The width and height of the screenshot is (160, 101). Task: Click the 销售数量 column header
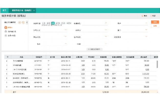pyautogui.click(x=103, y=57)
